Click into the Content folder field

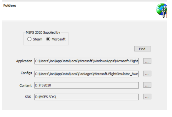pyautogui.click(x=87, y=85)
